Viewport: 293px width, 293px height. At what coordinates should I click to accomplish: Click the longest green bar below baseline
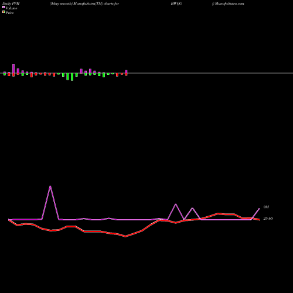coord(72,77)
